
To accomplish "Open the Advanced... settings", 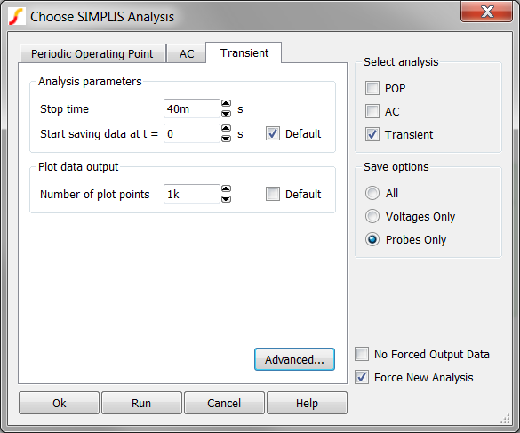I will (294, 359).
